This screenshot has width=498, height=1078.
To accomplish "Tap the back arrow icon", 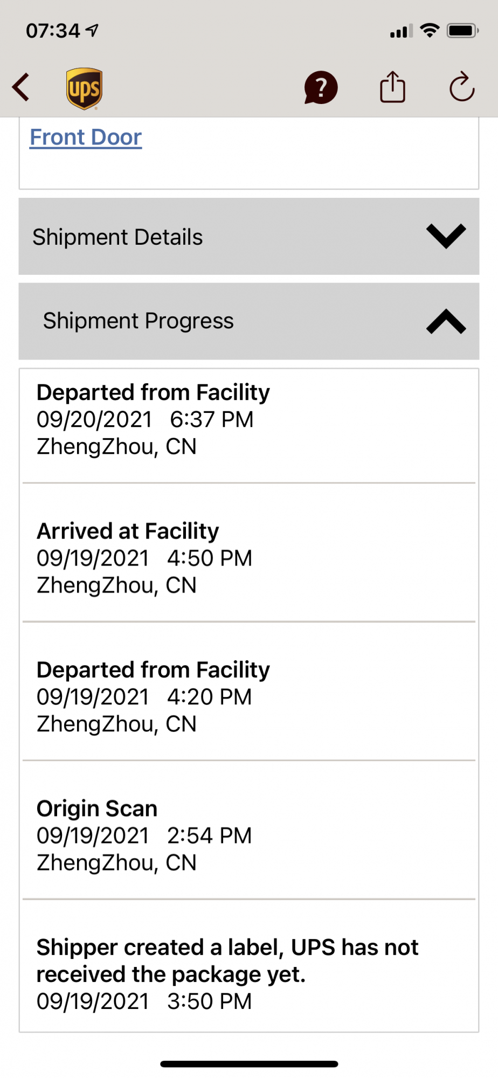I will click(x=22, y=88).
